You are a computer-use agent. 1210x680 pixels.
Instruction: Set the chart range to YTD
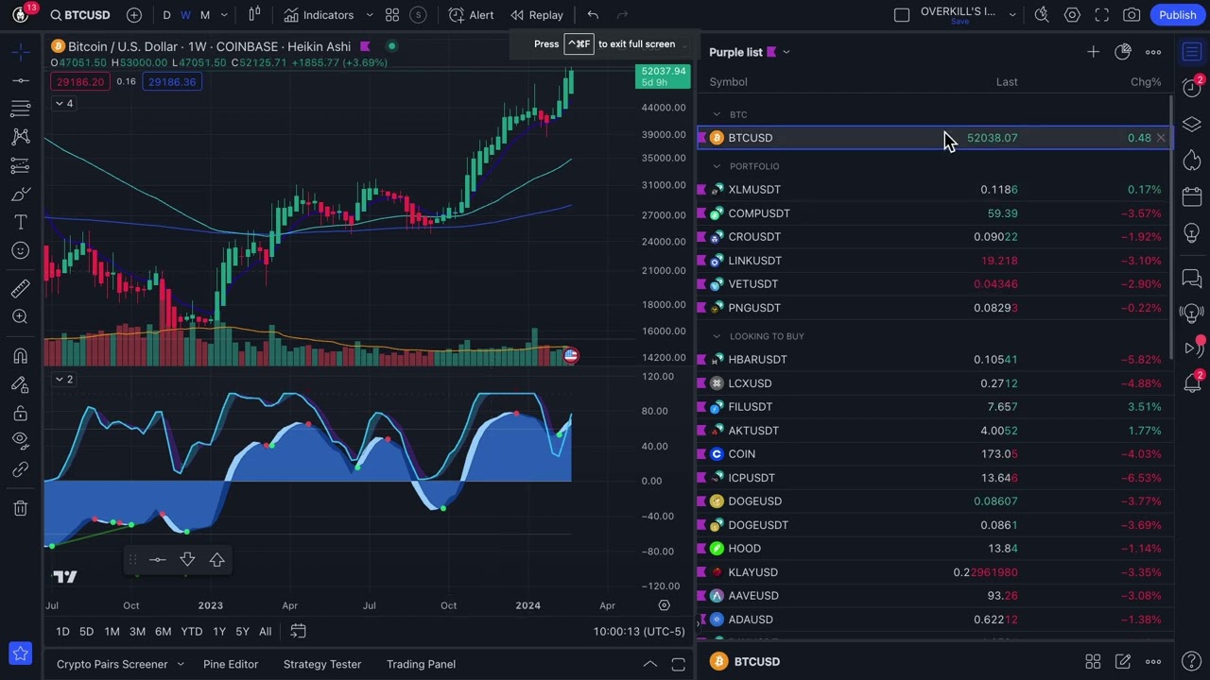click(192, 631)
